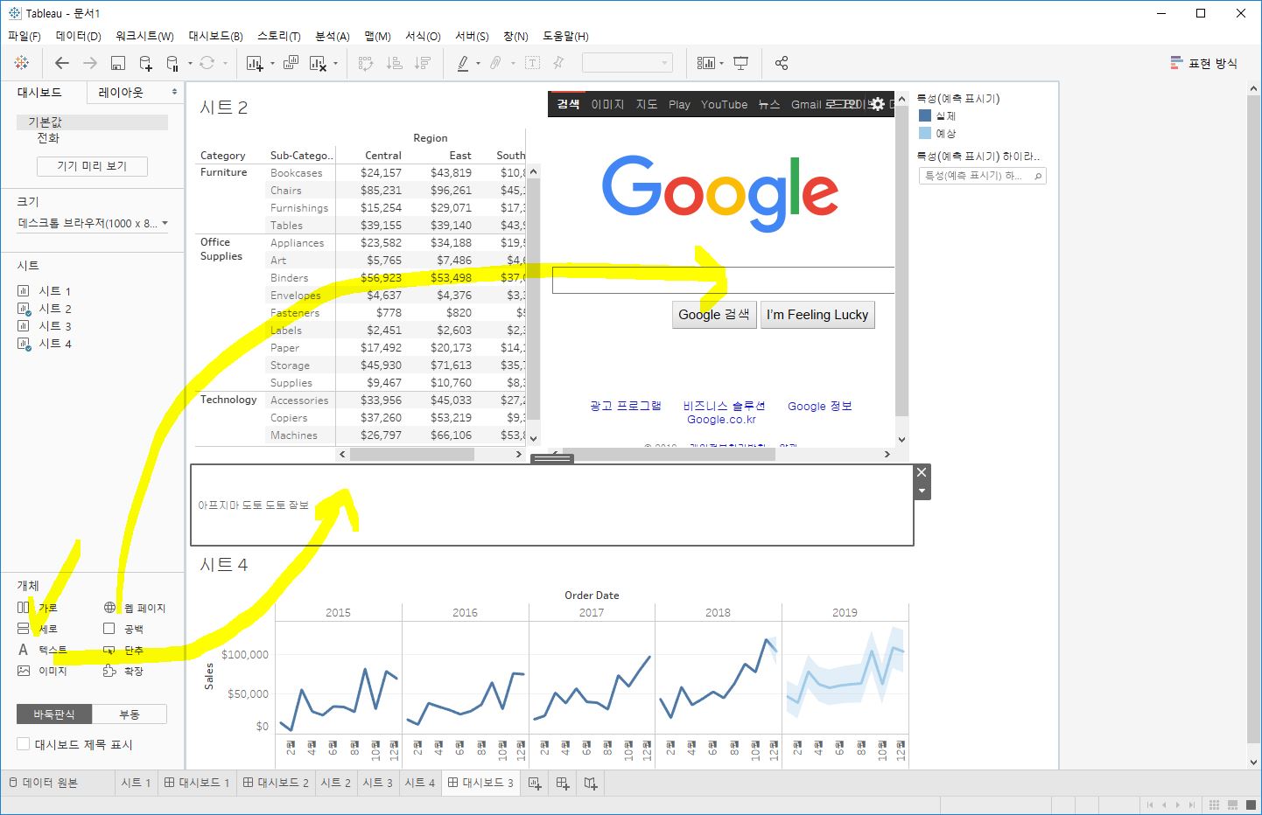
Task: Click the undo back arrow in toolbar
Action: tap(62, 63)
